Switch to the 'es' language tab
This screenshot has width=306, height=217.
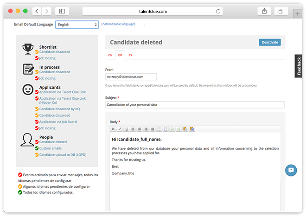[130, 55]
